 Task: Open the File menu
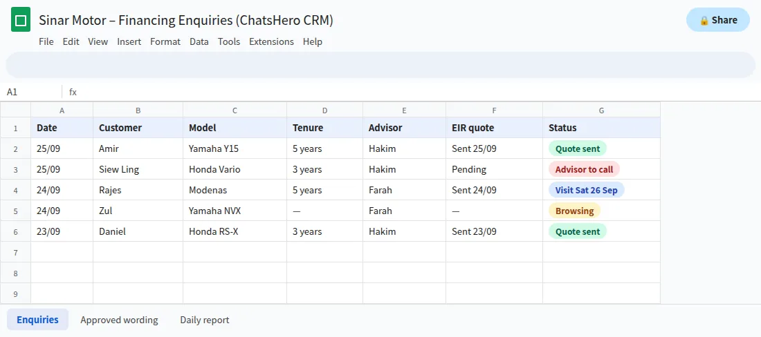pos(46,41)
